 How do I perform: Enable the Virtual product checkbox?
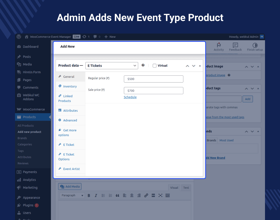coord(154,65)
